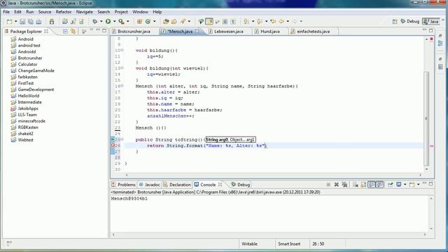Click the Clear Console icon
This screenshot has width=448, height=252.
tap(356, 185)
